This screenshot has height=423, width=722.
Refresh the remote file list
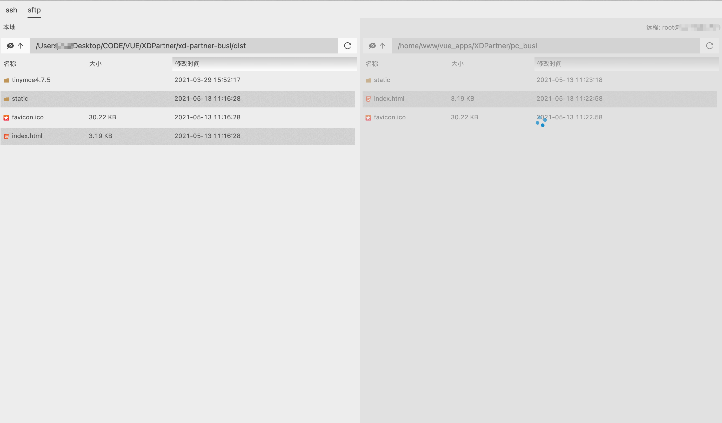pyautogui.click(x=709, y=46)
